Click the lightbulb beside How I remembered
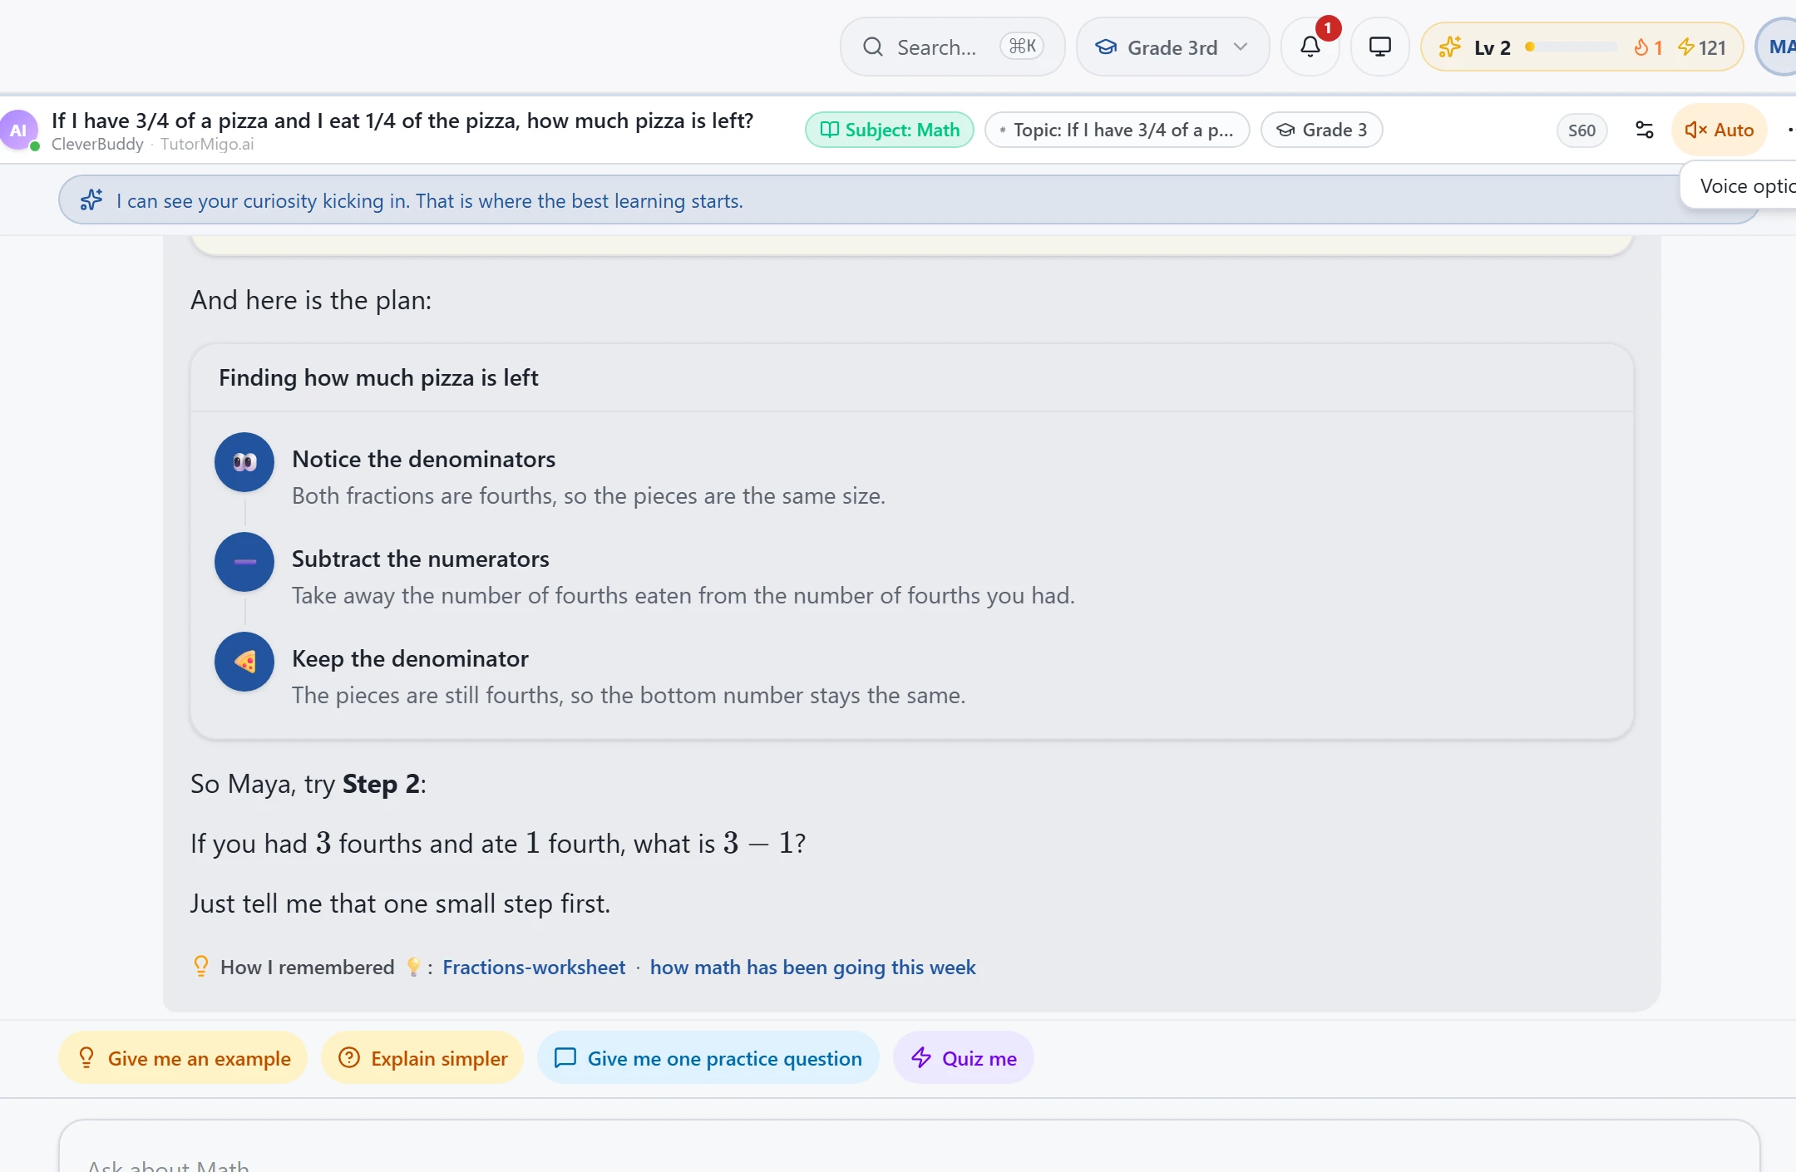1796x1172 pixels. [201, 966]
